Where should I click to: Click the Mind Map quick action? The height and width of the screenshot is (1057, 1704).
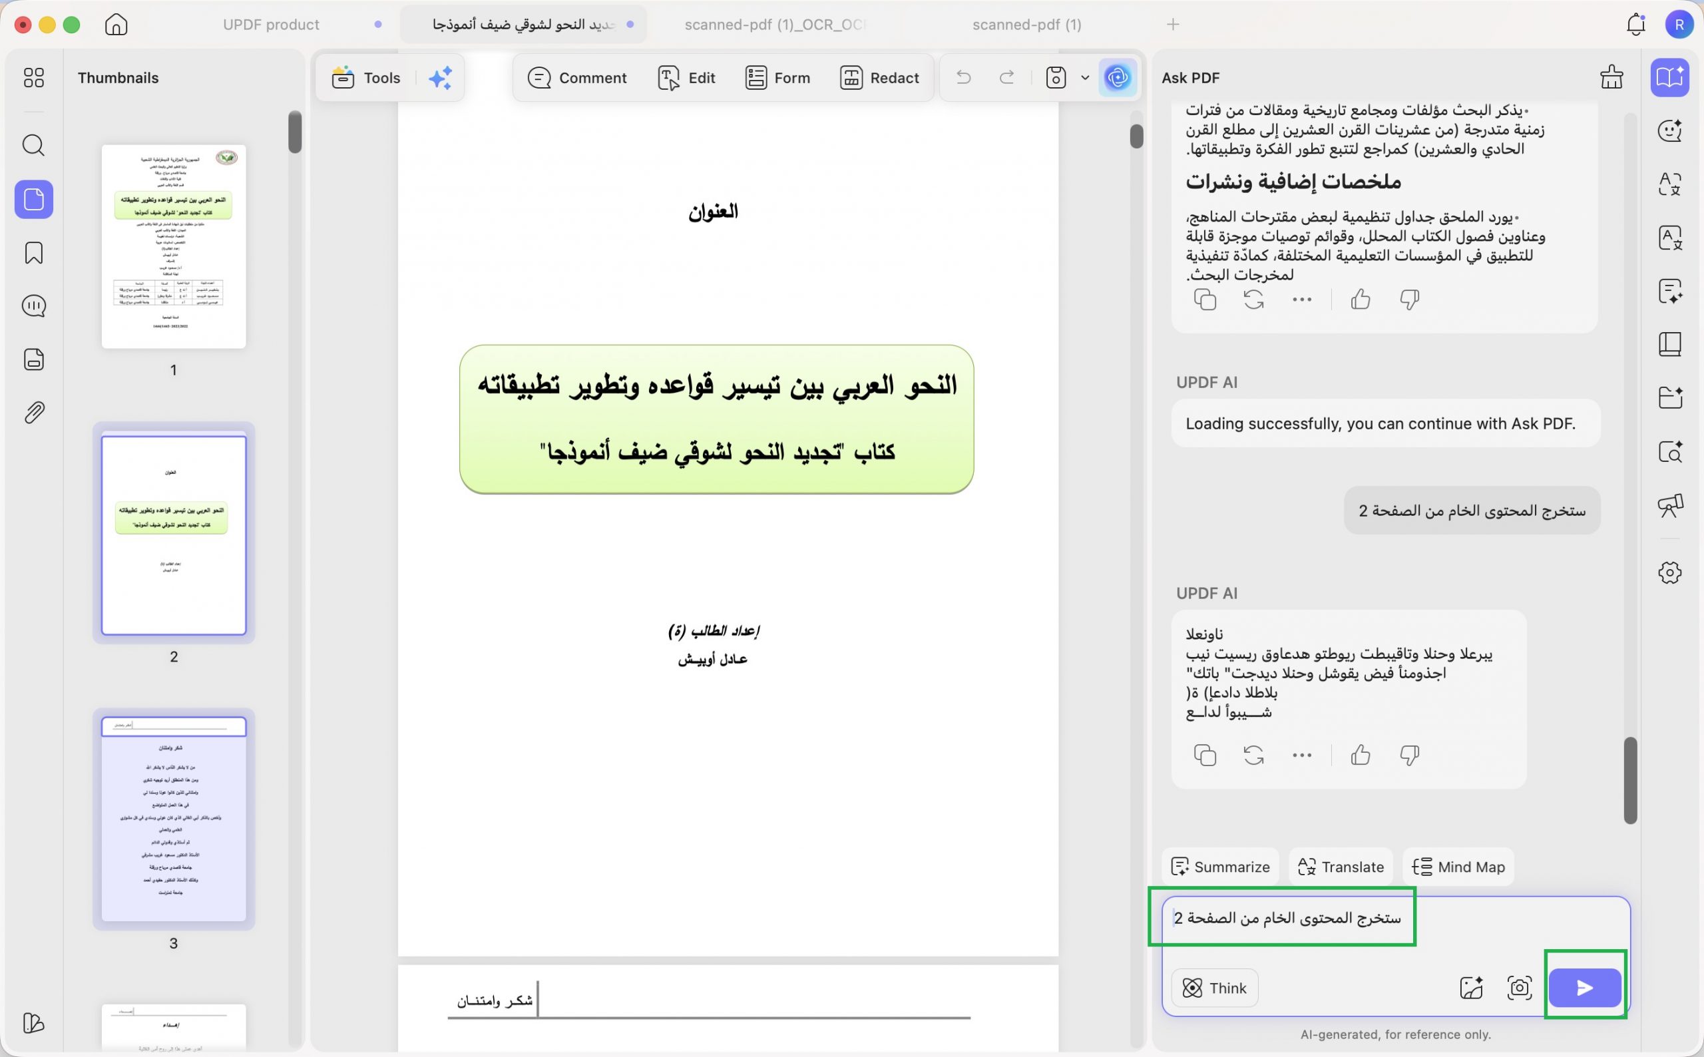[1458, 867]
